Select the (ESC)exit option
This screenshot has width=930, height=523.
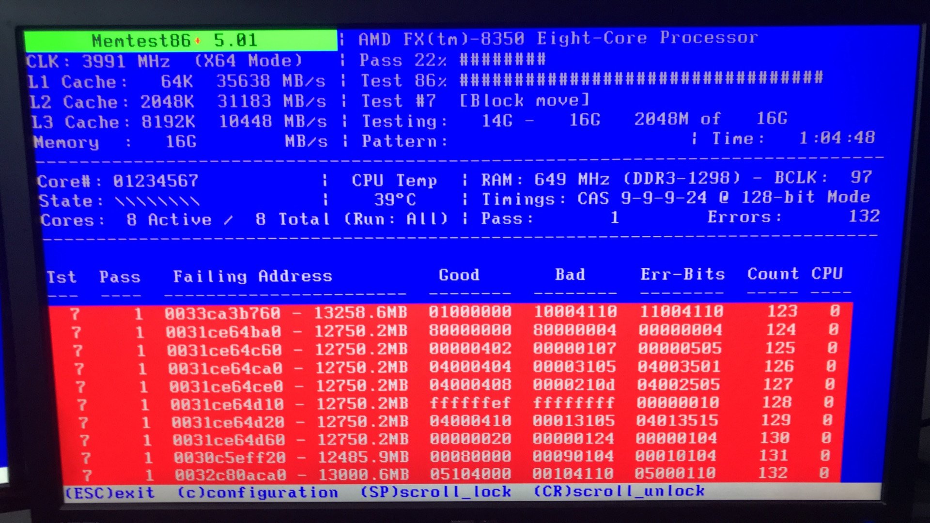pyautogui.click(x=110, y=493)
